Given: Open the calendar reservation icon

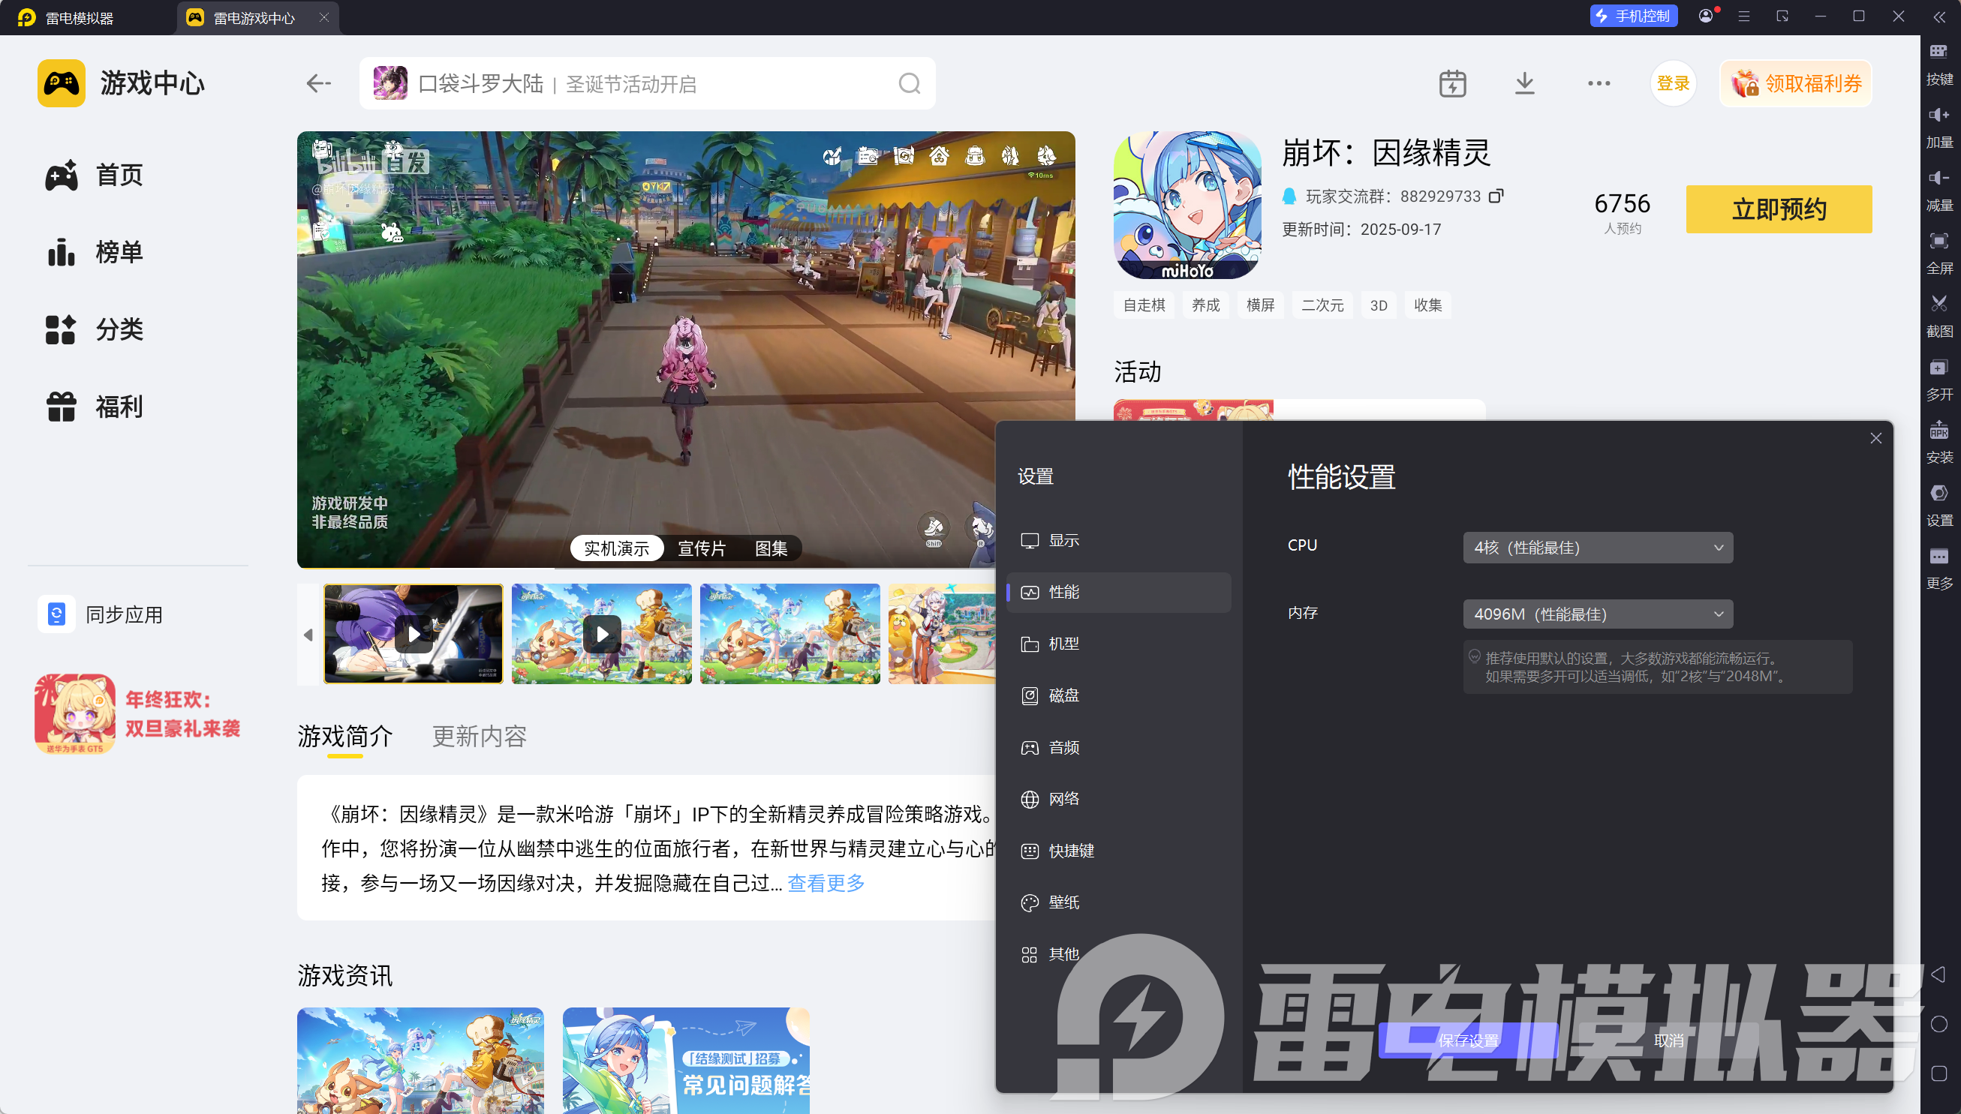Looking at the screenshot, I should pos(1452,83).
